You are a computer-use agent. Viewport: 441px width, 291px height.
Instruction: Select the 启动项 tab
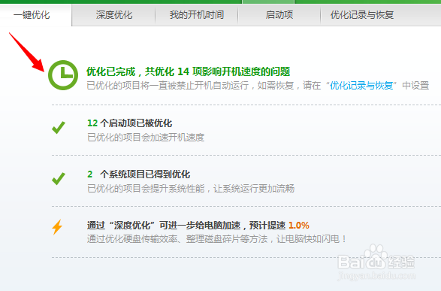(x=279, y=15)
